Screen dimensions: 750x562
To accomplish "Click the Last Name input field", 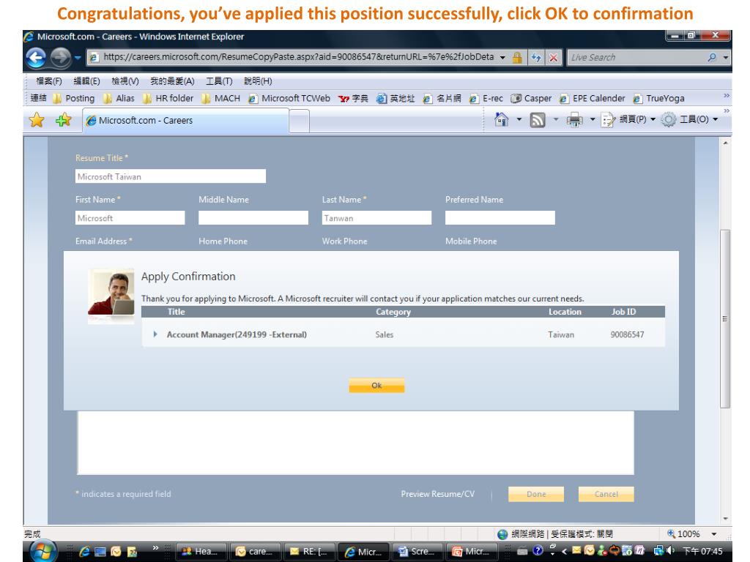I will (377, 218).
